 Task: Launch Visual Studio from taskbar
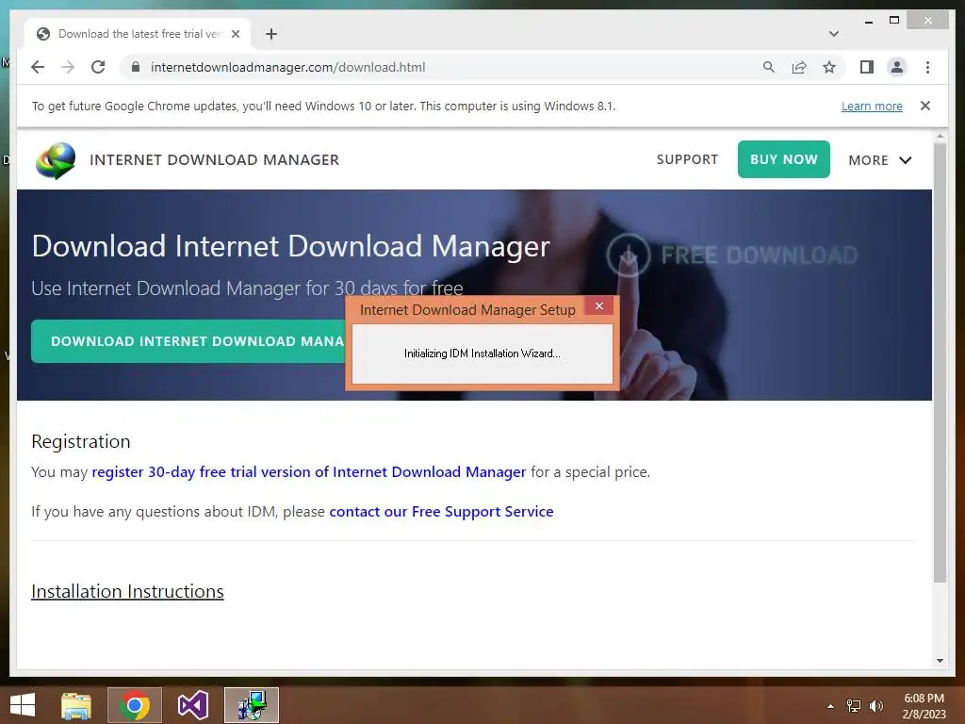(192, 705)
